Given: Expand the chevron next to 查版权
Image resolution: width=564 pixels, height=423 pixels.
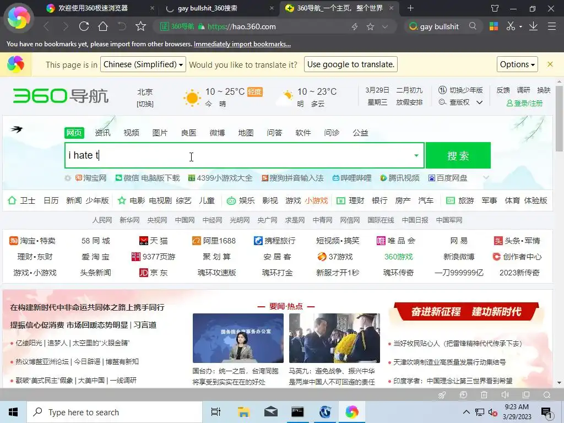Looking at the screenshot, I should (x=480, y=102).
